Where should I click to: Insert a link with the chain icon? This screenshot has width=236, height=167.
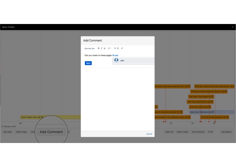coord(122,48)
